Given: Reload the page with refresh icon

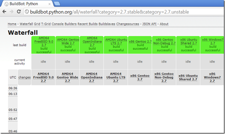Looking at the screenshot, I should click(x=19, y=11).
